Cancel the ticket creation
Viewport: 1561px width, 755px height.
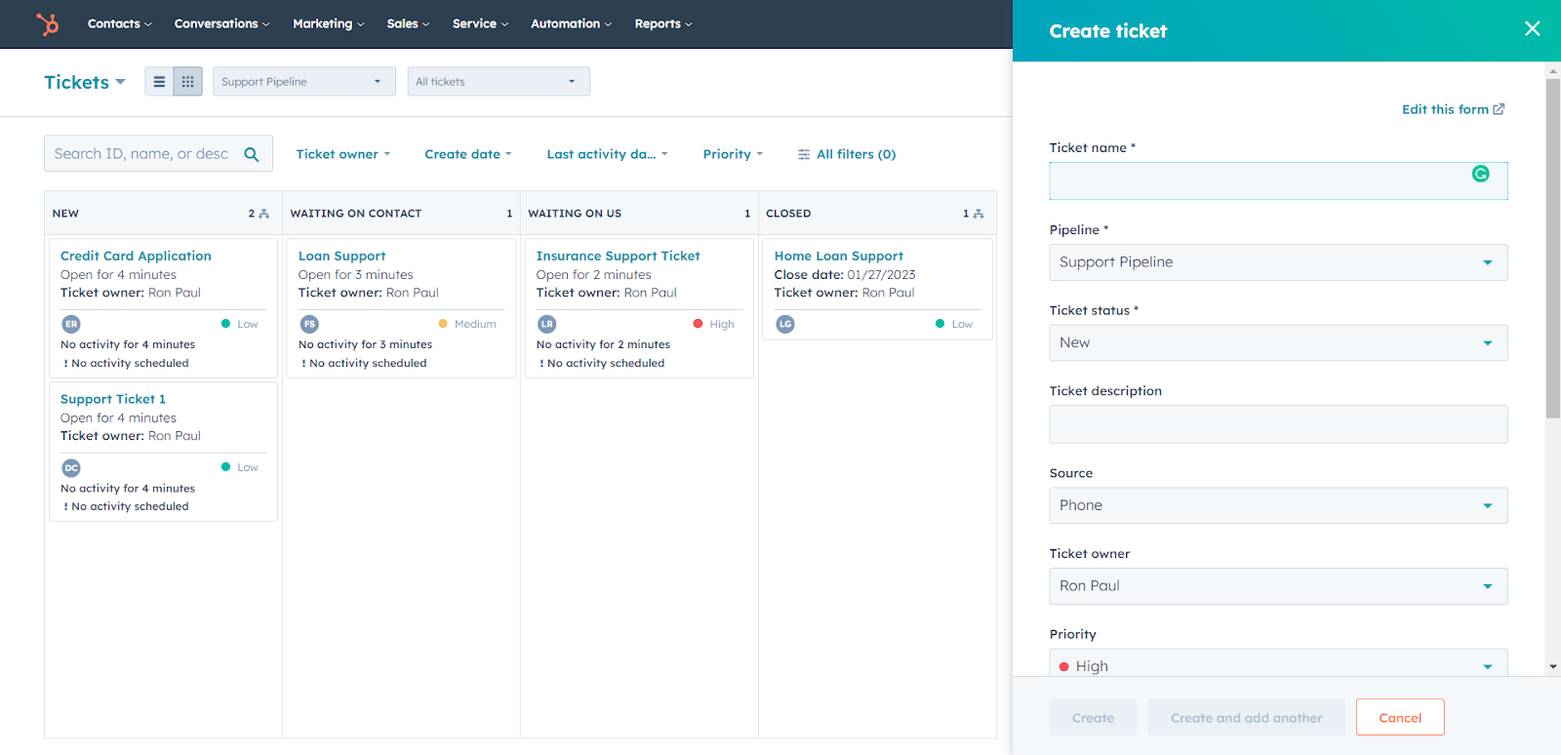(1400, 718)
